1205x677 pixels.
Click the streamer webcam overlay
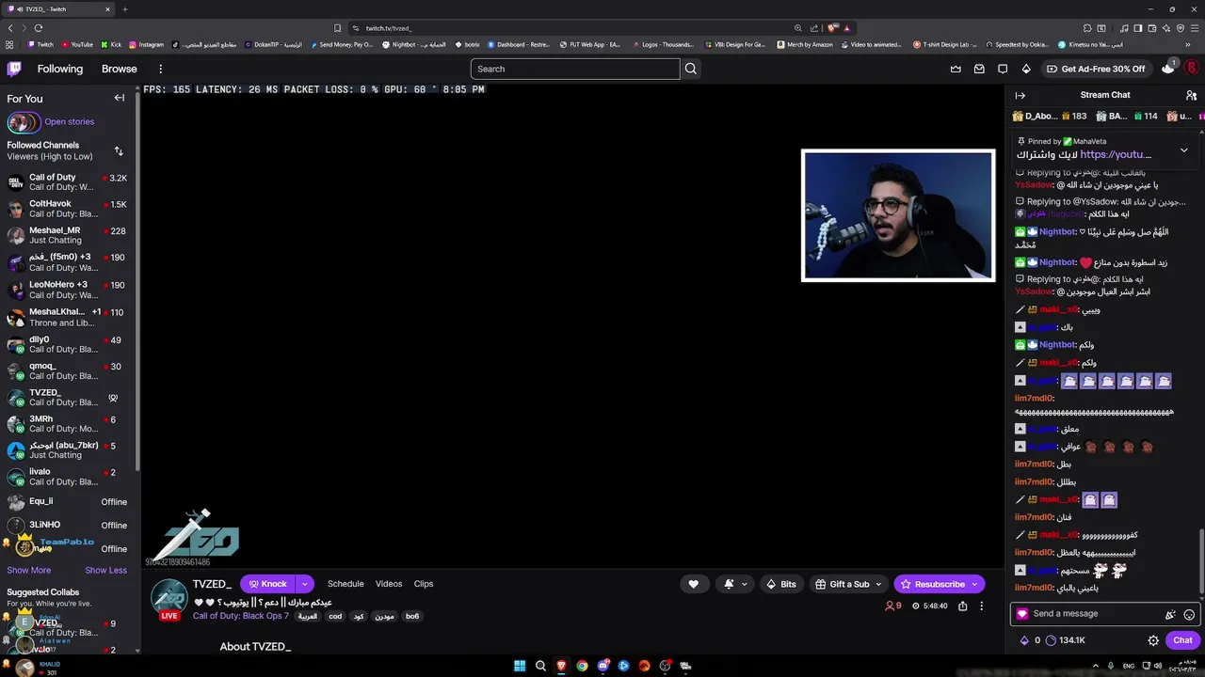click(898, 215)
